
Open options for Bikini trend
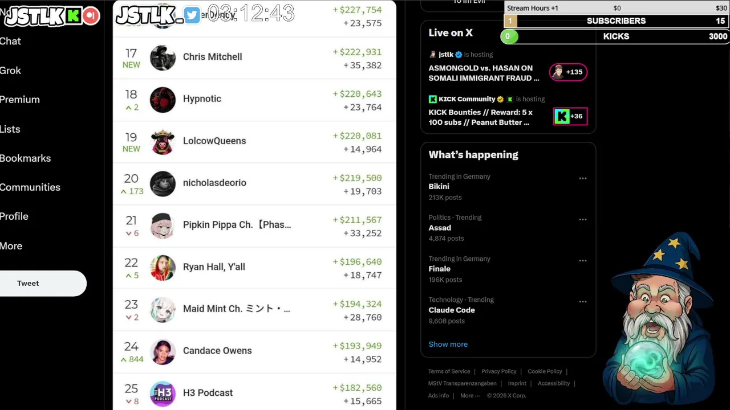point(583,178)
